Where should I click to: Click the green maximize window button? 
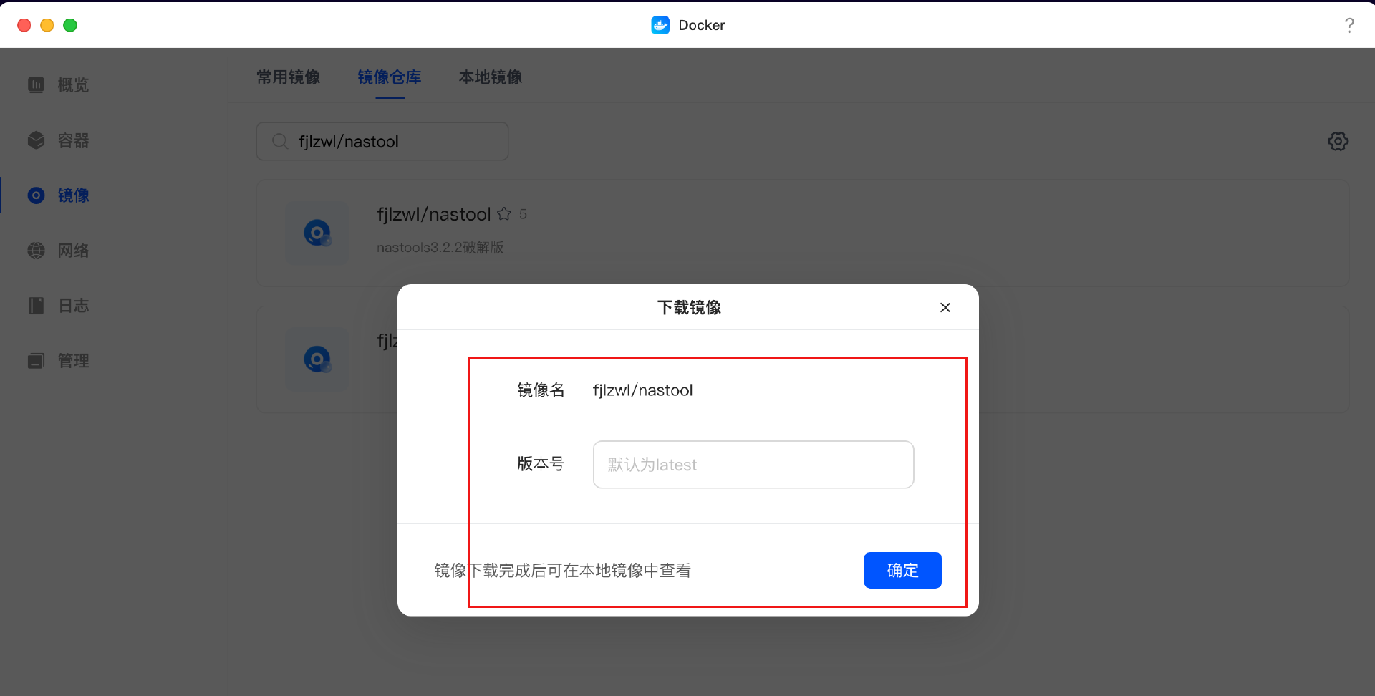click(70, 25)
